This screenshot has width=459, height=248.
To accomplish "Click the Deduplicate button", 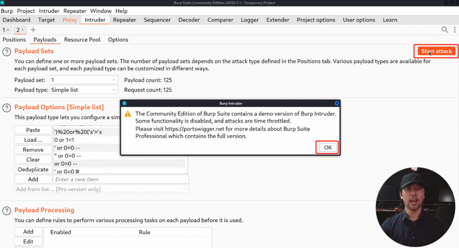I will point(33,170).
